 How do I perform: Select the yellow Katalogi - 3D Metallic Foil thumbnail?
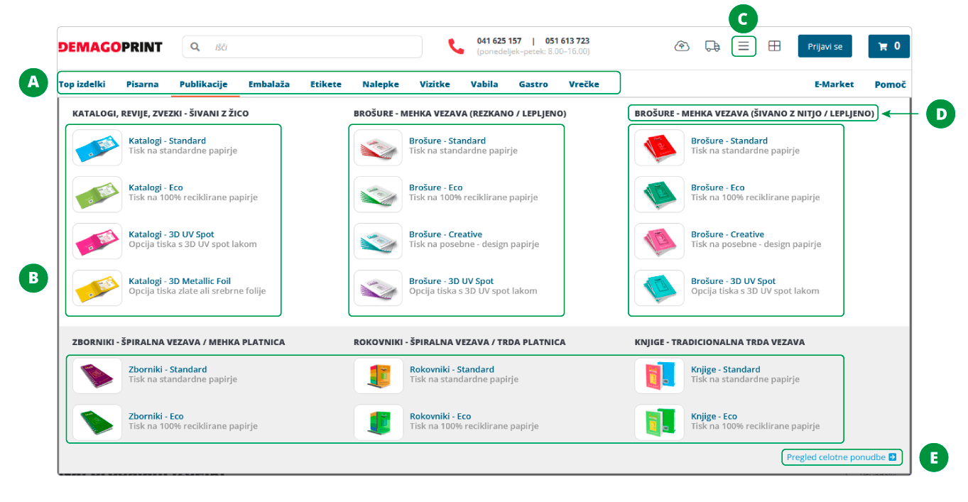click(97, 288)
